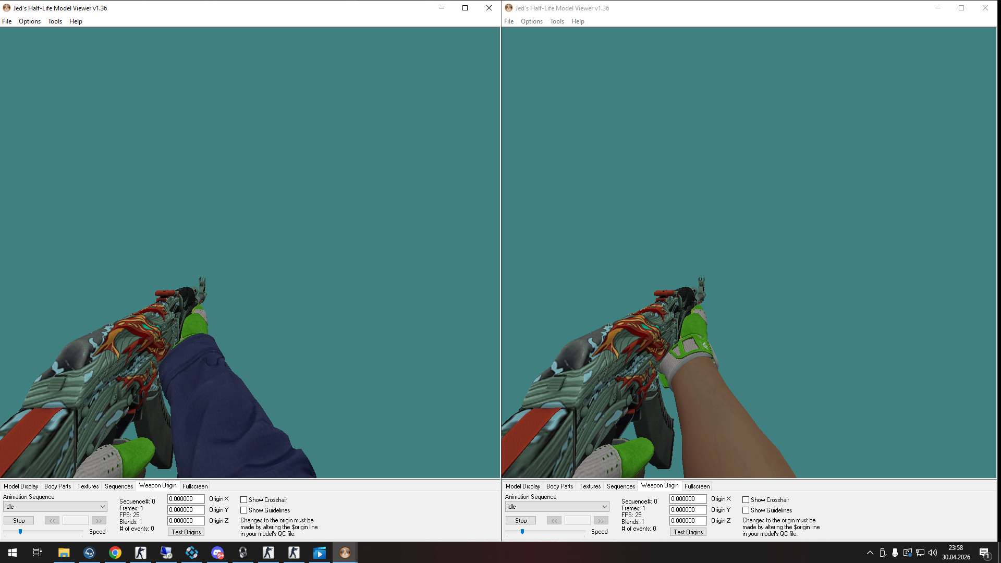Viewport: 1001px width, 563px height.
Task: Click the right window's title bar app icon
Action: [x=509, y=8]
